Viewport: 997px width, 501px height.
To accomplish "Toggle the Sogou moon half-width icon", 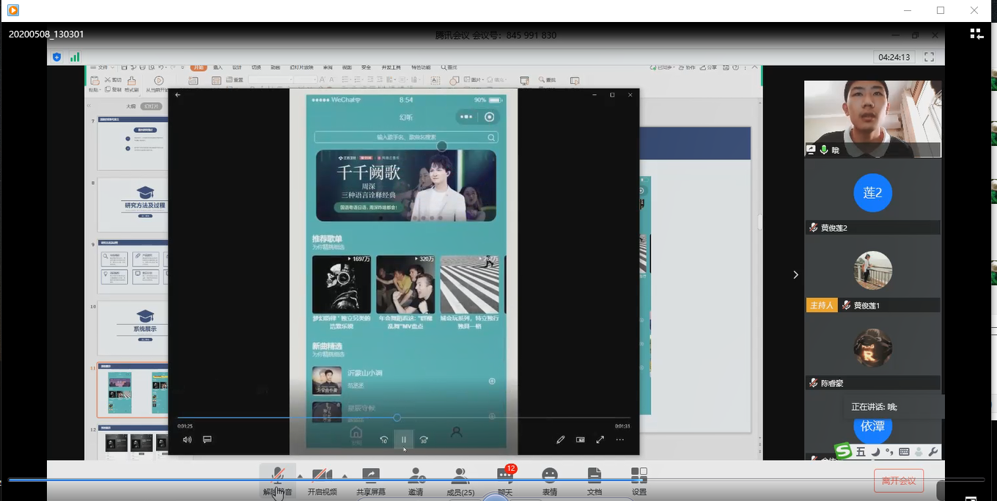I will point(876,452).
